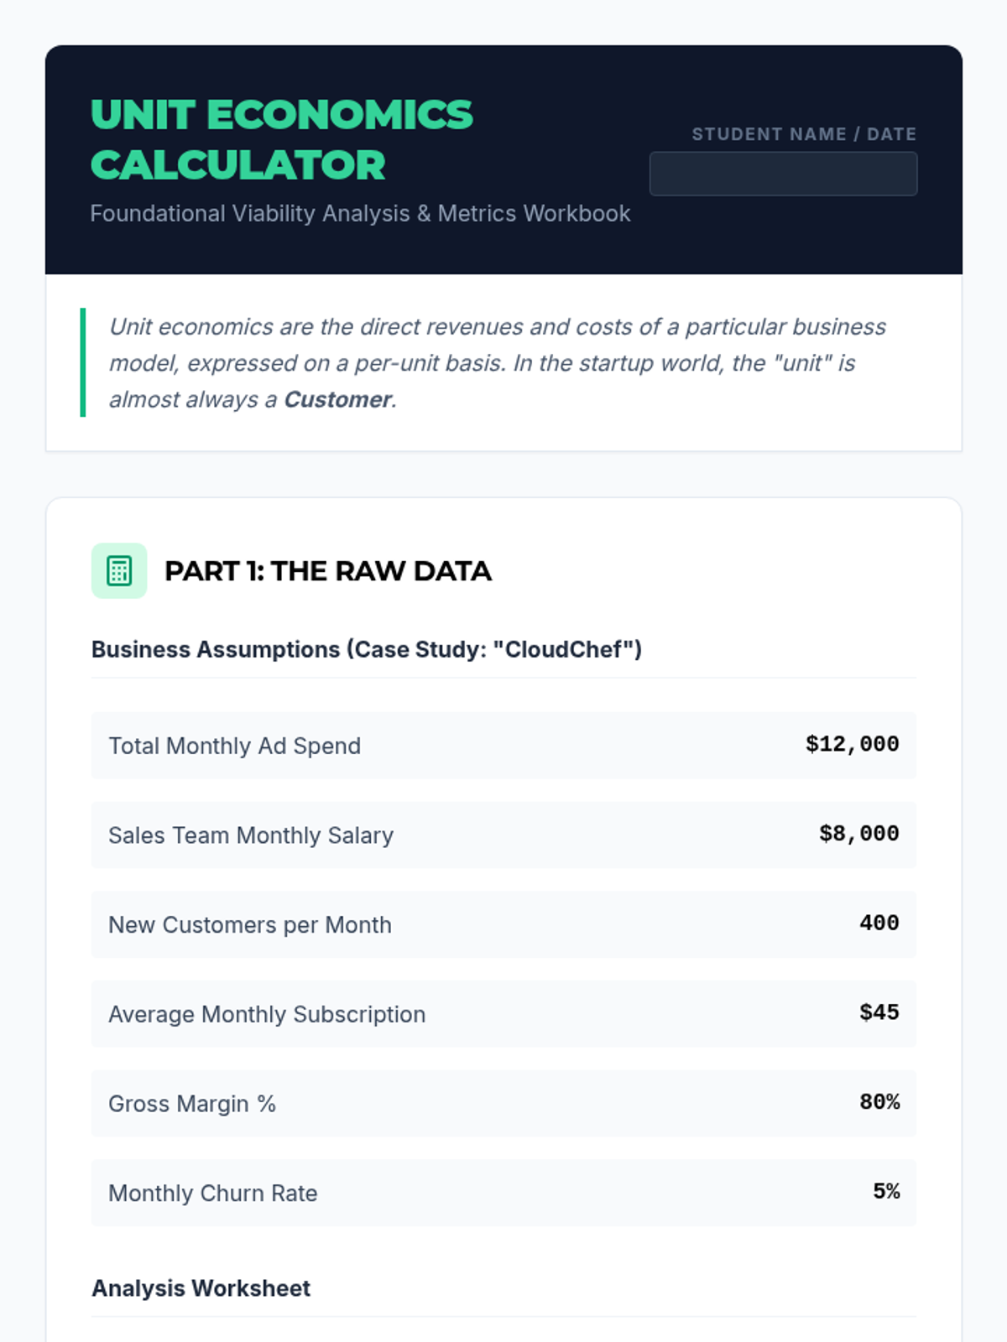The height and width of the screenshot is (1342, 1007).
Task: Click the green calculator icon
Action: pyautogui.click(x=119, y=570)
